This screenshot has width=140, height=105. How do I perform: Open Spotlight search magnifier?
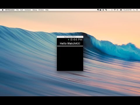point(134,10)
